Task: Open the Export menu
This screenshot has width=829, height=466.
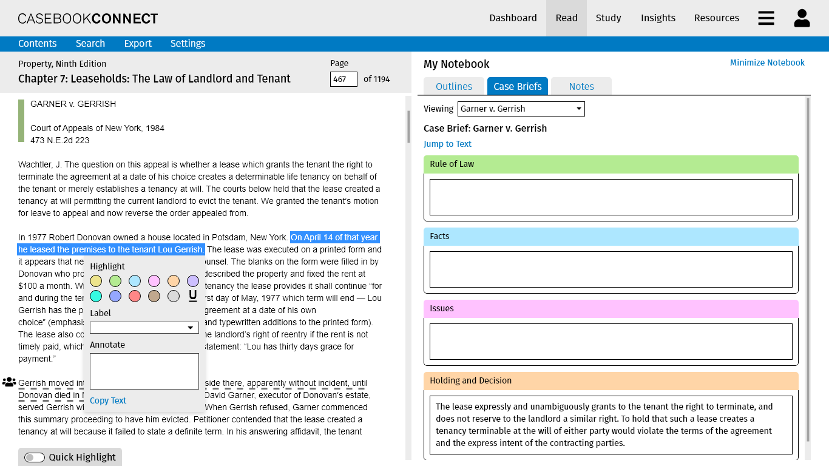Action: [x=138, y=44]
